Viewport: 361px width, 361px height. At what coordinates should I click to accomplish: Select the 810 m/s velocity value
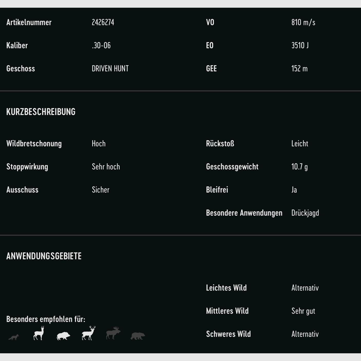click(303, 22)
